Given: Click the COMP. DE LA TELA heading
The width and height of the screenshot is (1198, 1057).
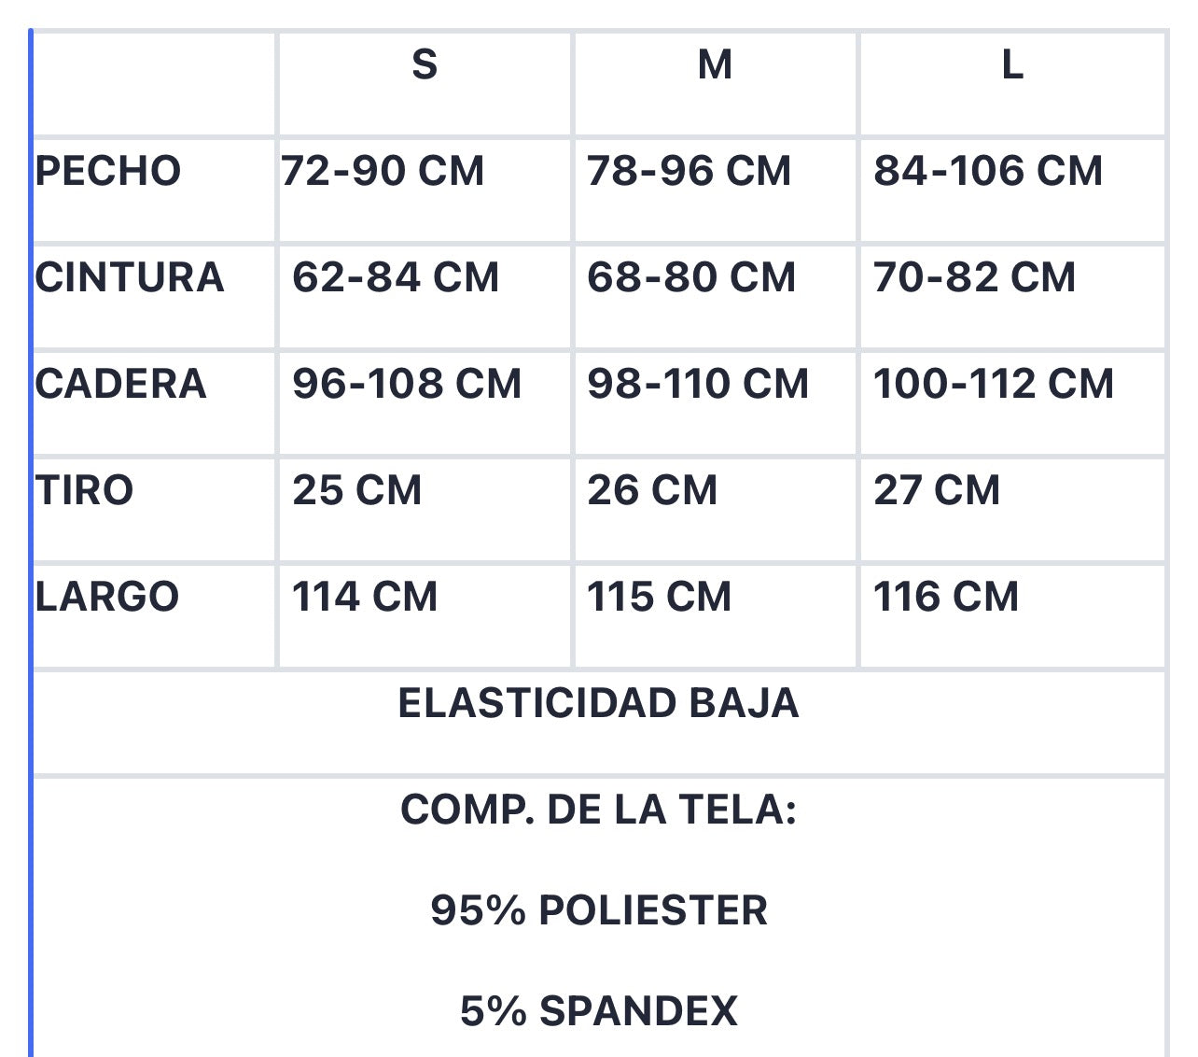Looking at the screenshot, I should 599,810.
